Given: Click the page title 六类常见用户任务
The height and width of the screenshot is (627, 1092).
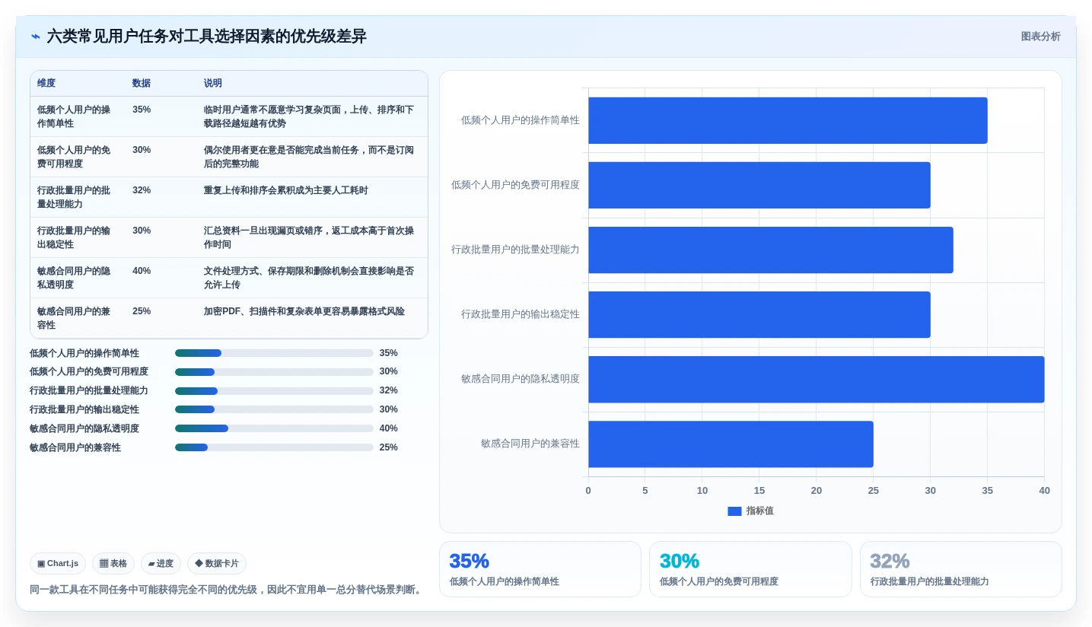Looking at the screenshot, I should (206, 37).
